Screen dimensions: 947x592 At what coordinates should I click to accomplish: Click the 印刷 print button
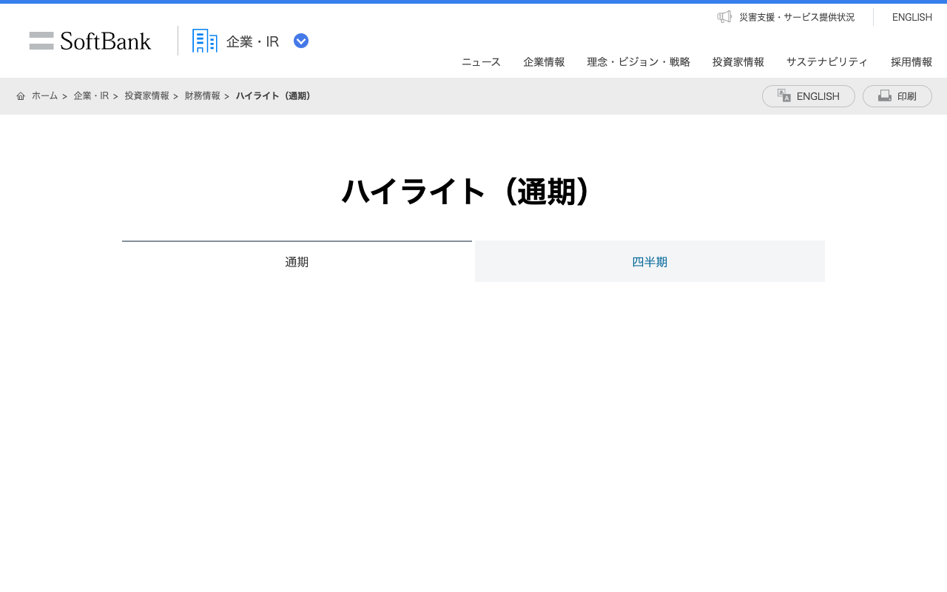897,96
